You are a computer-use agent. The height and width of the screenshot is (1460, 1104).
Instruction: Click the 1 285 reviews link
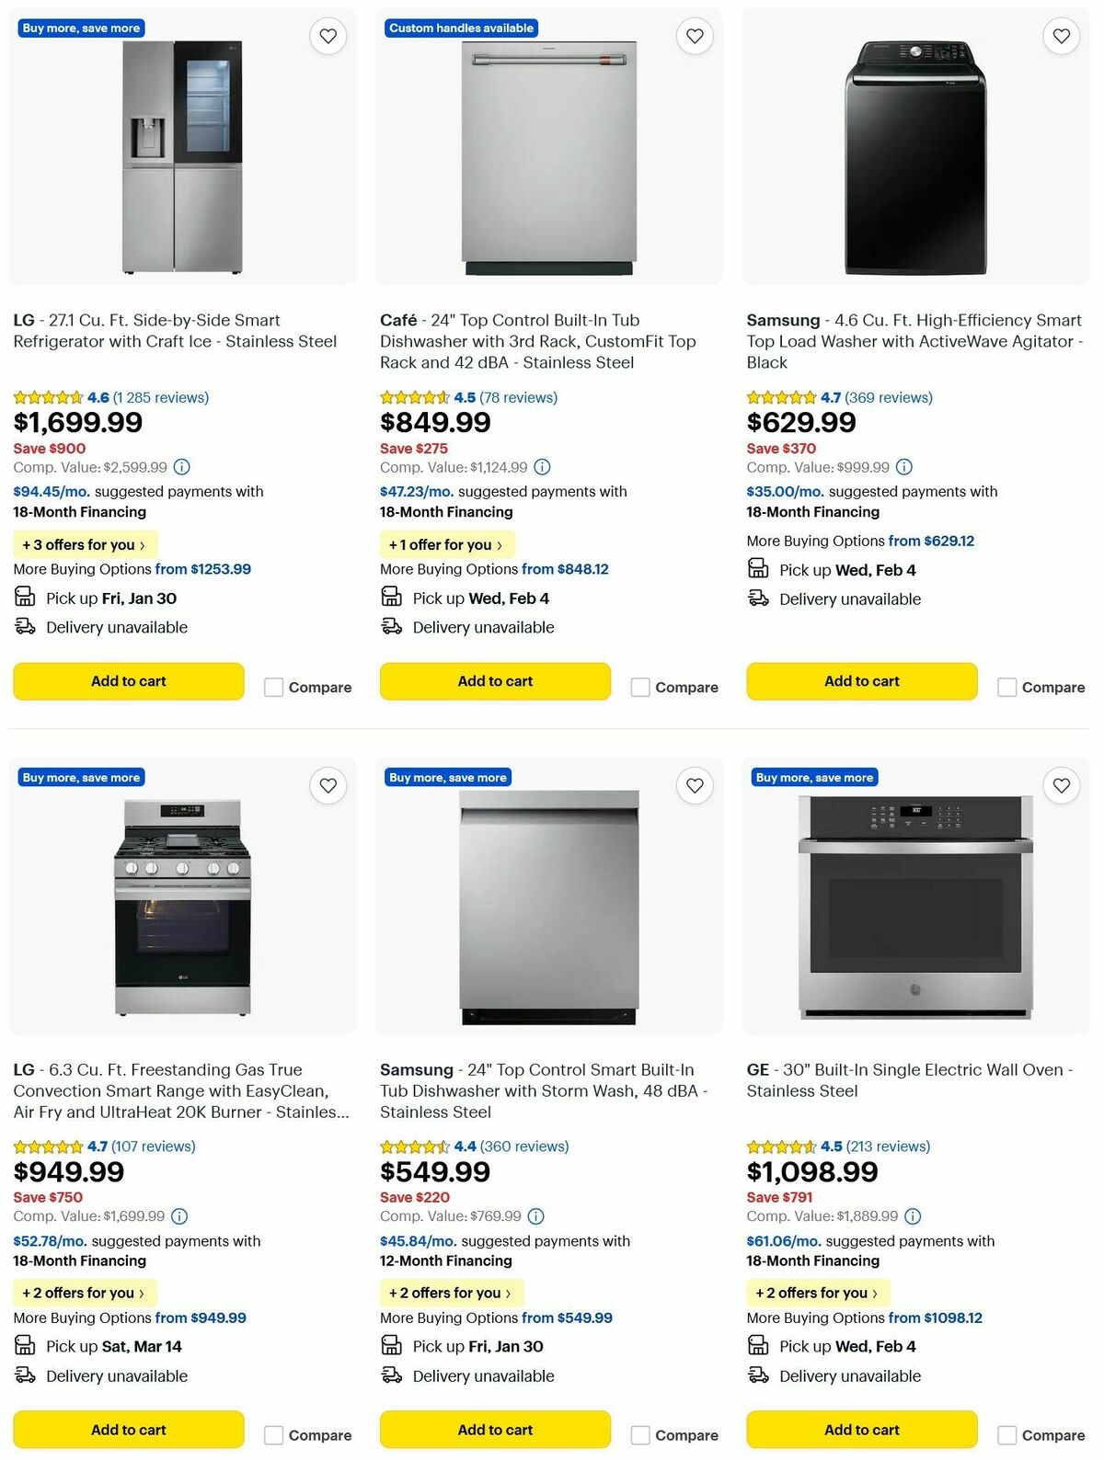pos(160,397)
